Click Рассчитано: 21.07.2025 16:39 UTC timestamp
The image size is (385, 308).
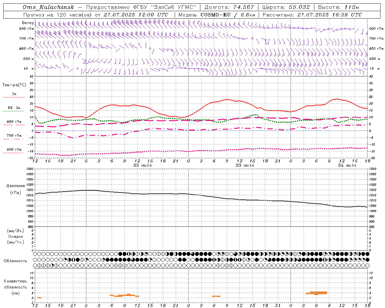pos(312,15)
